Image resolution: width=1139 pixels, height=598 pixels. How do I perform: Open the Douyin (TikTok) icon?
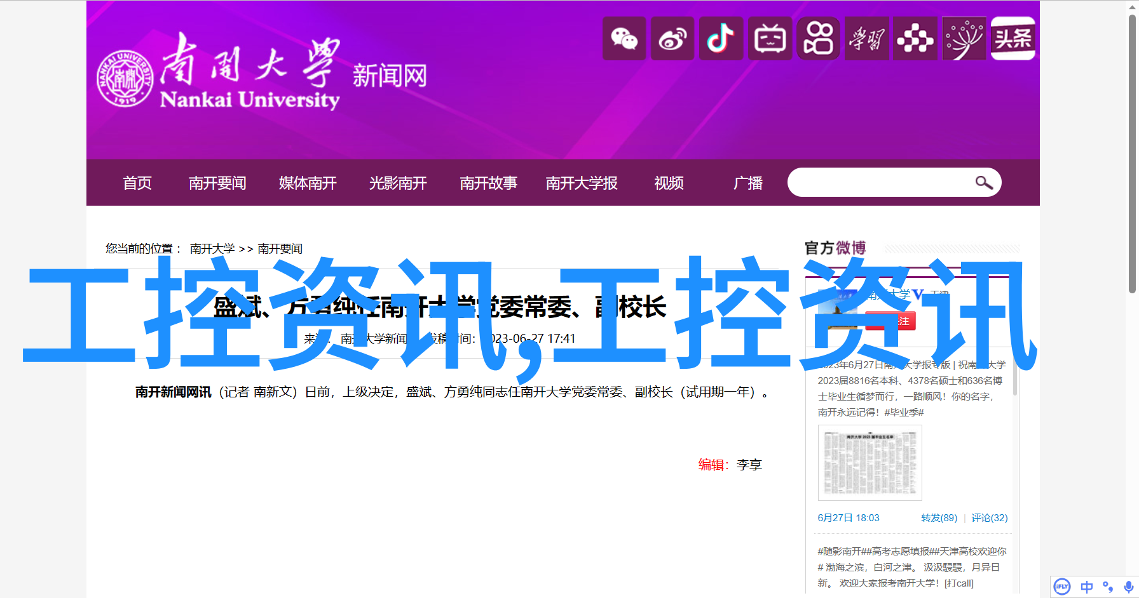coord(721,39)
